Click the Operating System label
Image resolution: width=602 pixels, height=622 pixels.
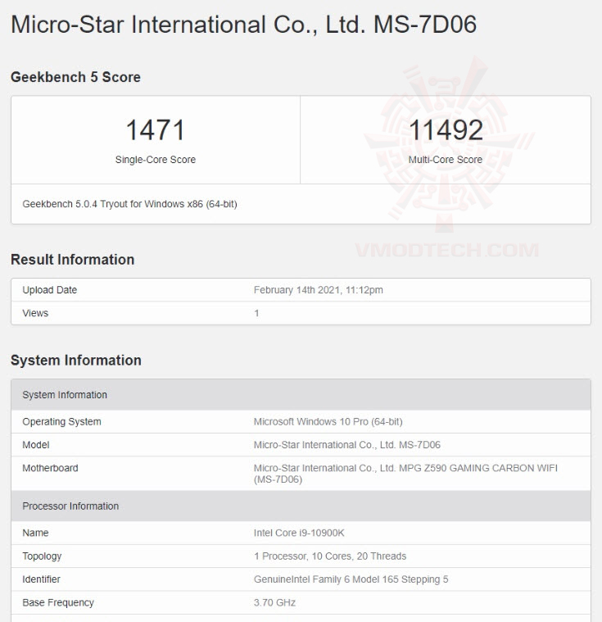point(62,422)
